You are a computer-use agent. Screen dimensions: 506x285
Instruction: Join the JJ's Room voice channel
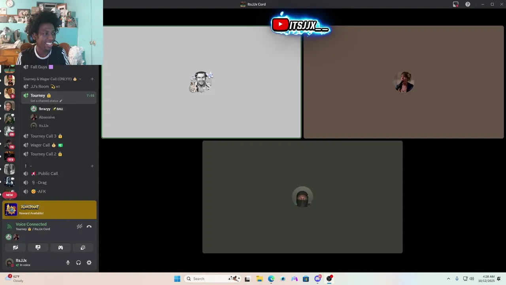click(58, 86)
